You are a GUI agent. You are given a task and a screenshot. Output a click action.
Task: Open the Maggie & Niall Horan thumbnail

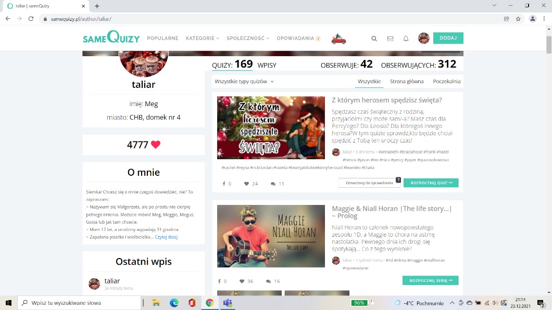pyautogui.click(x=271, y=236)
